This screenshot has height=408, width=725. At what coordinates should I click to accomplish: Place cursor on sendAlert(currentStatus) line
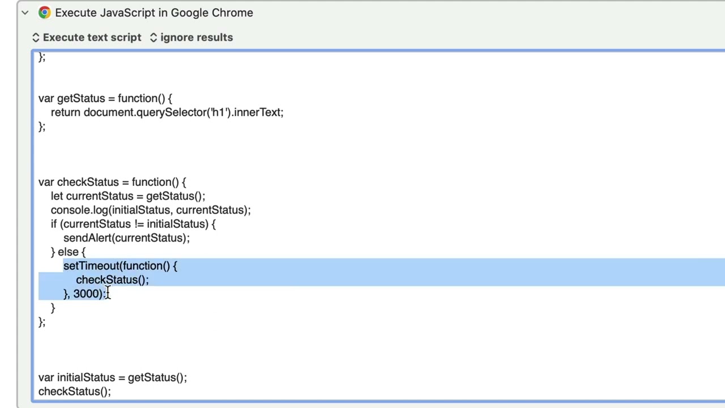[126, 238]
